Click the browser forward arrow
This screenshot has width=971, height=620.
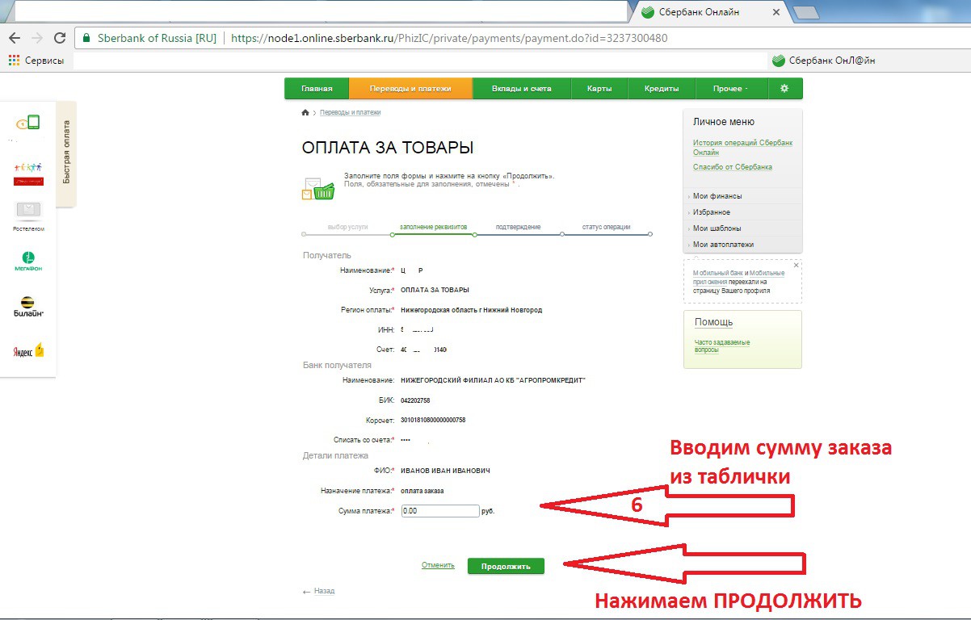point(36,38)
